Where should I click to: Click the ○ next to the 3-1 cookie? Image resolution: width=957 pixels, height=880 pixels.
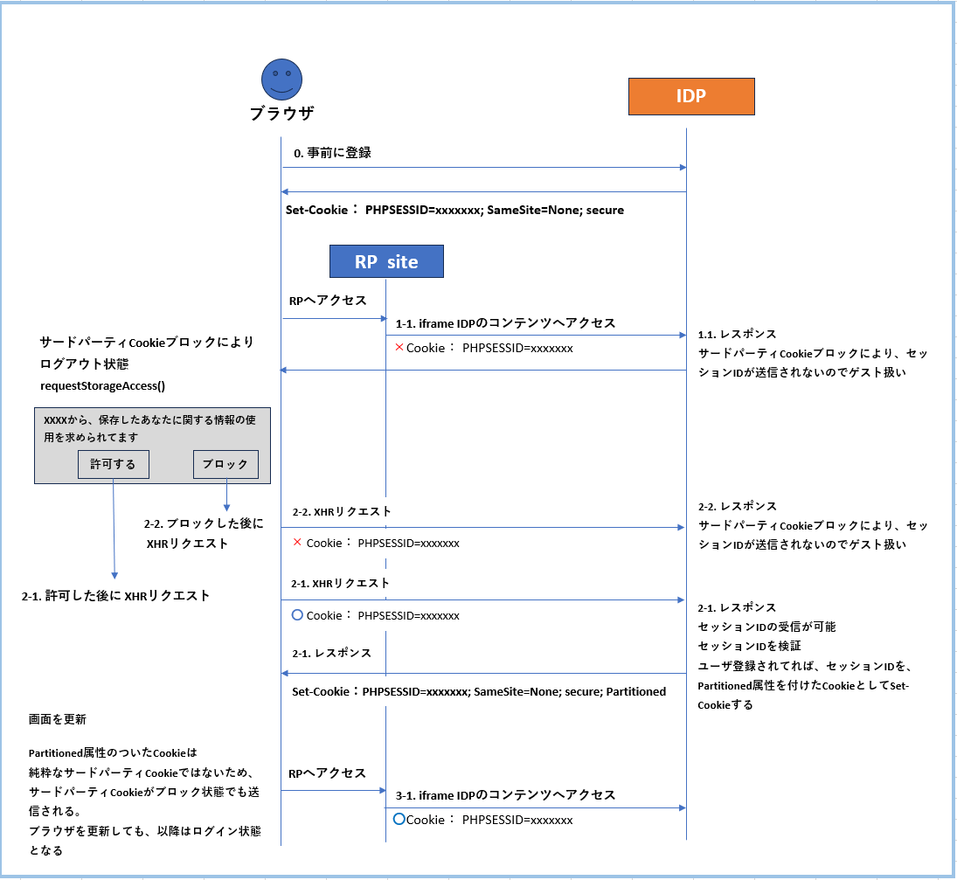(x=399, y=819)
